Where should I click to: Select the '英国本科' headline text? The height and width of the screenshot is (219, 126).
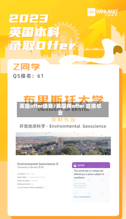coord(34,32)
